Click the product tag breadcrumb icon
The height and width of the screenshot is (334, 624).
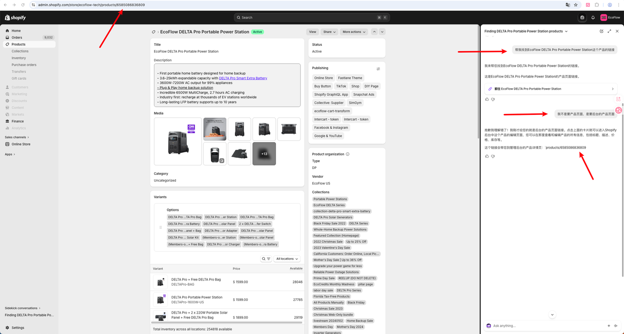click(x=154, y=32)
